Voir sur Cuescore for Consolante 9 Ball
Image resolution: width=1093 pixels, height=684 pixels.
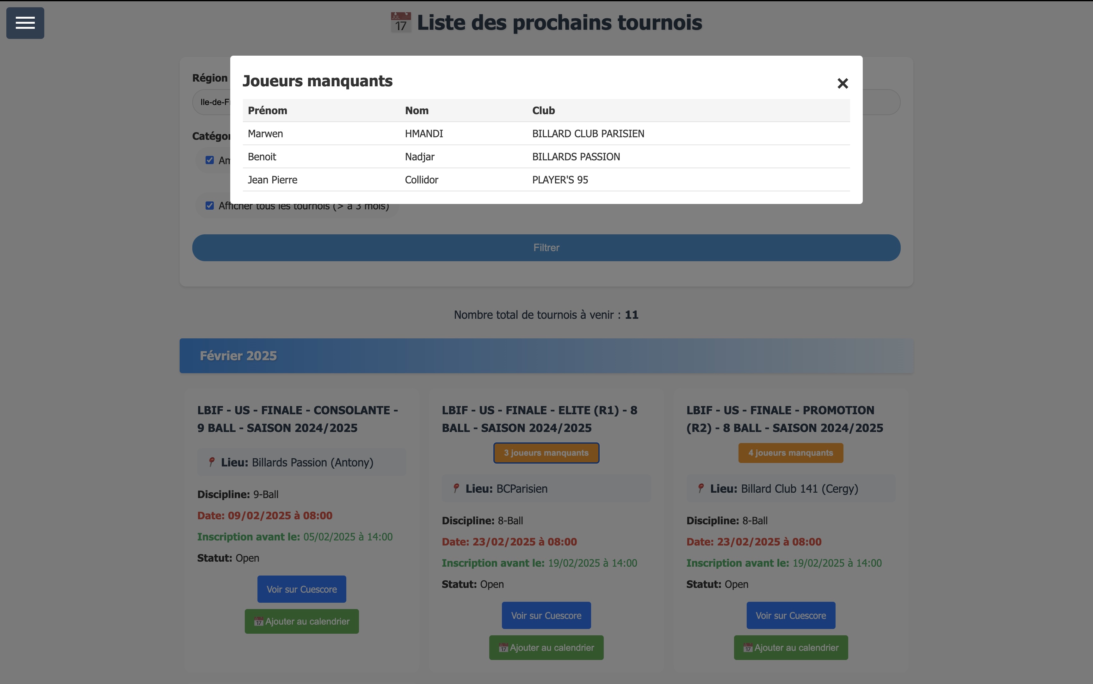point(301,589)
